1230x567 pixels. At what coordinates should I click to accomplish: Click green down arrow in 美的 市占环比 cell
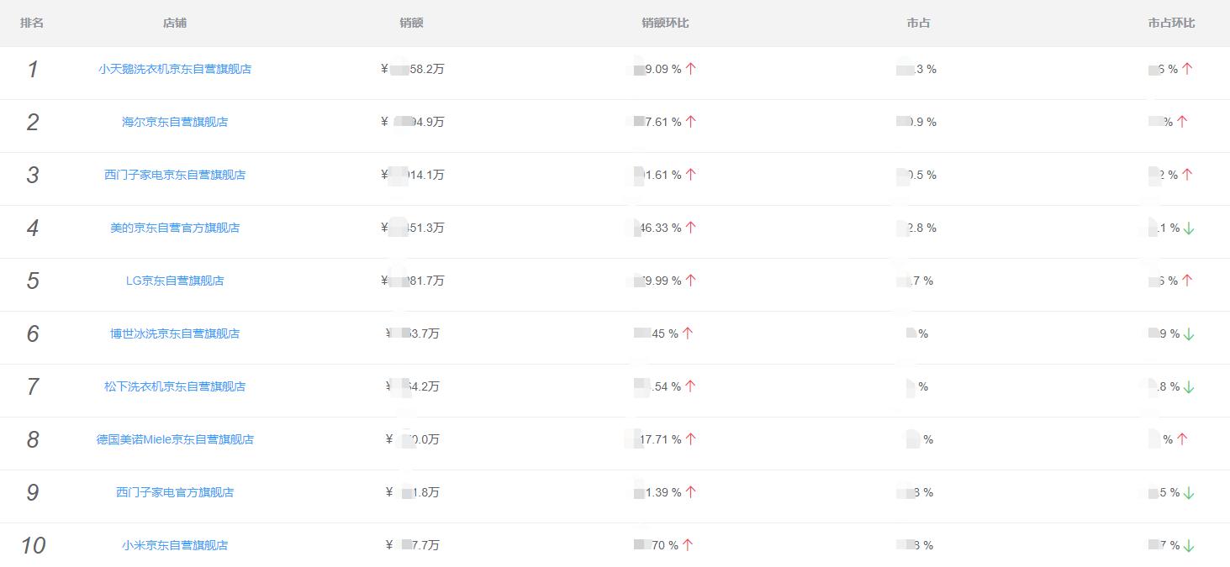point(1189,228)
